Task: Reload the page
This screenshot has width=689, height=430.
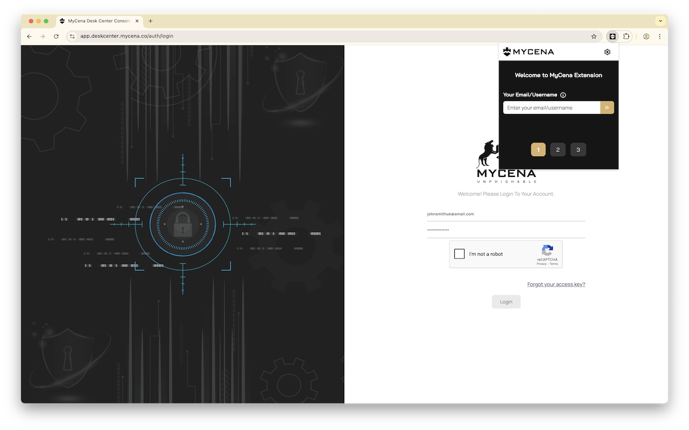Action: click(57, 37)
